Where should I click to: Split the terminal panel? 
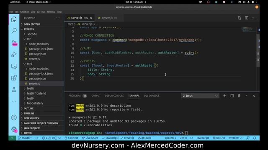[x=232, y=96]
